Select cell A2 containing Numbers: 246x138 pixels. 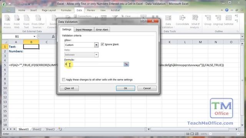(x=16, y=51)
